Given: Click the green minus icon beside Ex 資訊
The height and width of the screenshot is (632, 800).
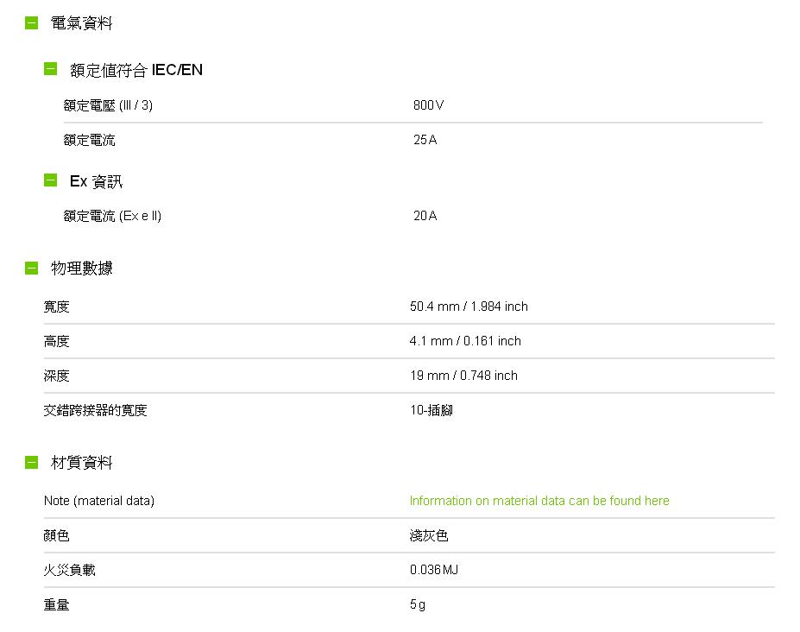Looking at the screenshot, I should point(51,180).
